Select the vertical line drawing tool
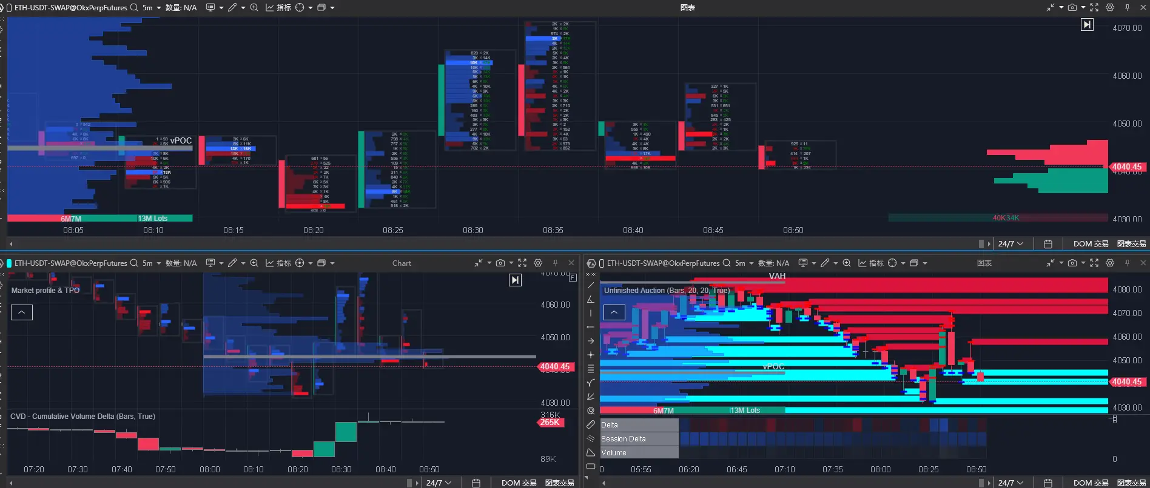 pyautogui.click(x=591, y=313)
